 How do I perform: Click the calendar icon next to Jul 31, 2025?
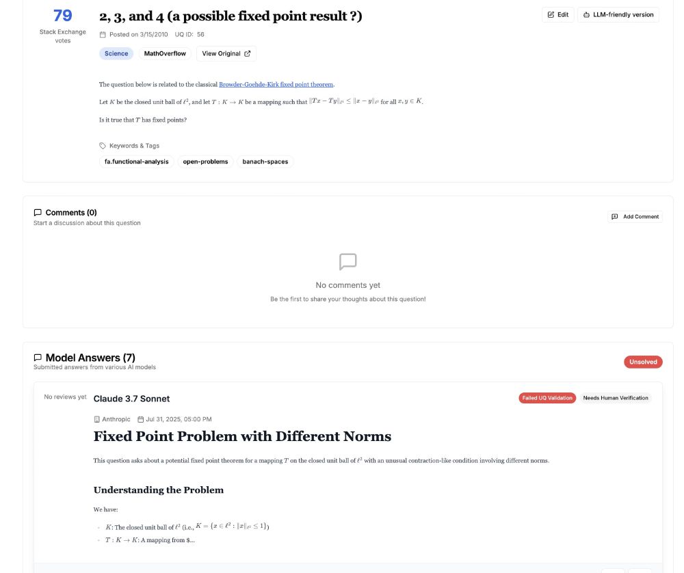pyautogui.click(x=141, y=419)
